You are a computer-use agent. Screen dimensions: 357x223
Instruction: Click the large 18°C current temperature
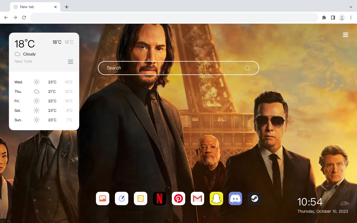25,44
